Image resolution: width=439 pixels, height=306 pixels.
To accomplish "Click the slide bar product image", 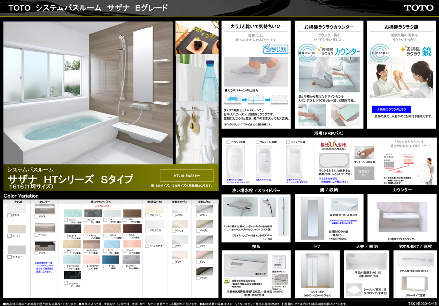I will (283, 216).
